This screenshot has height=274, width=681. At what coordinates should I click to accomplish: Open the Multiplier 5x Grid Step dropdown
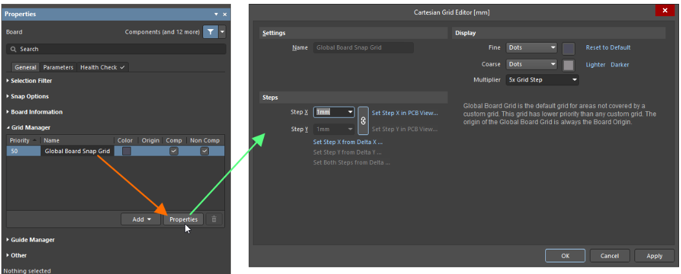click(x=542, y=80)
